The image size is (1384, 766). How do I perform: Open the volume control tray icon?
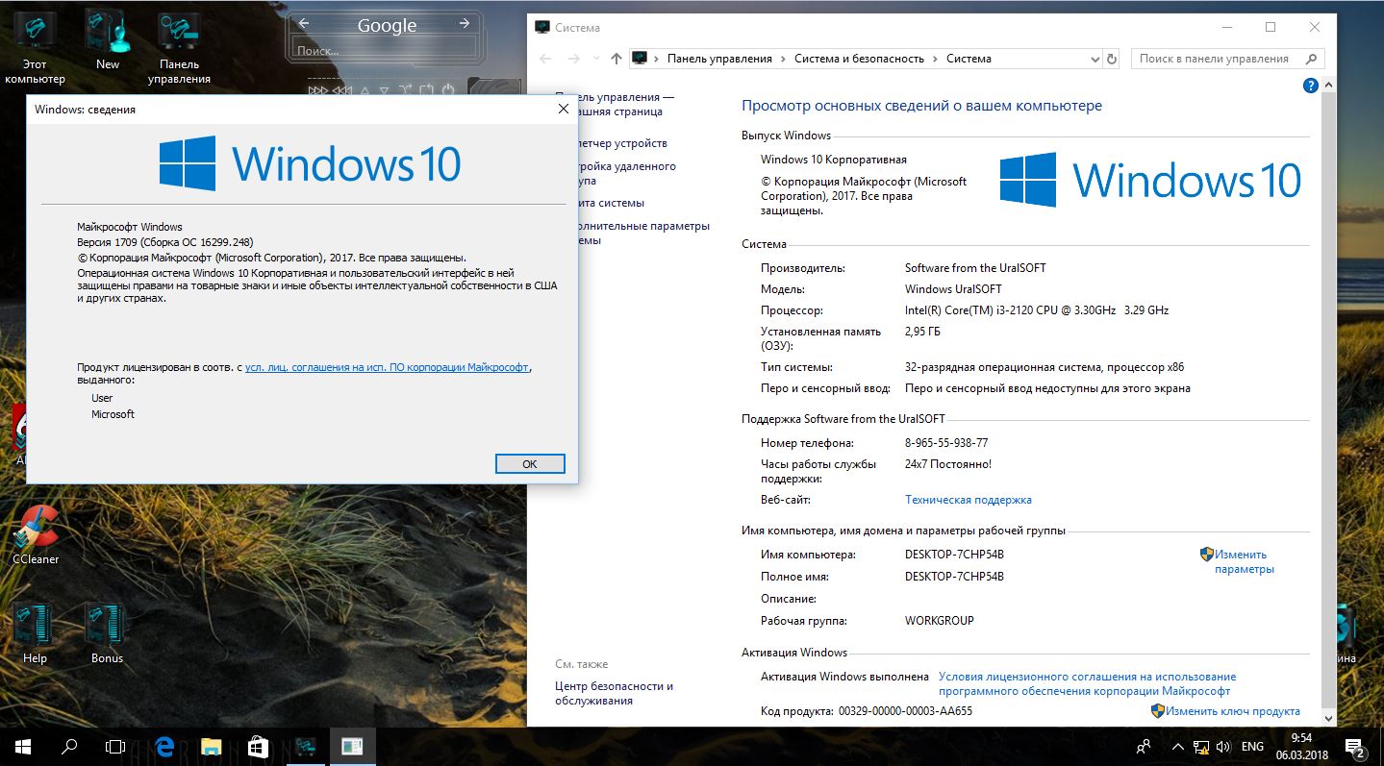tap(1223, 746)
